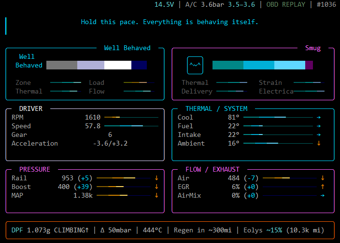Click the grey segment of Well Behaved bar
This screenshot has width=340, height=243.
[62, 65]
